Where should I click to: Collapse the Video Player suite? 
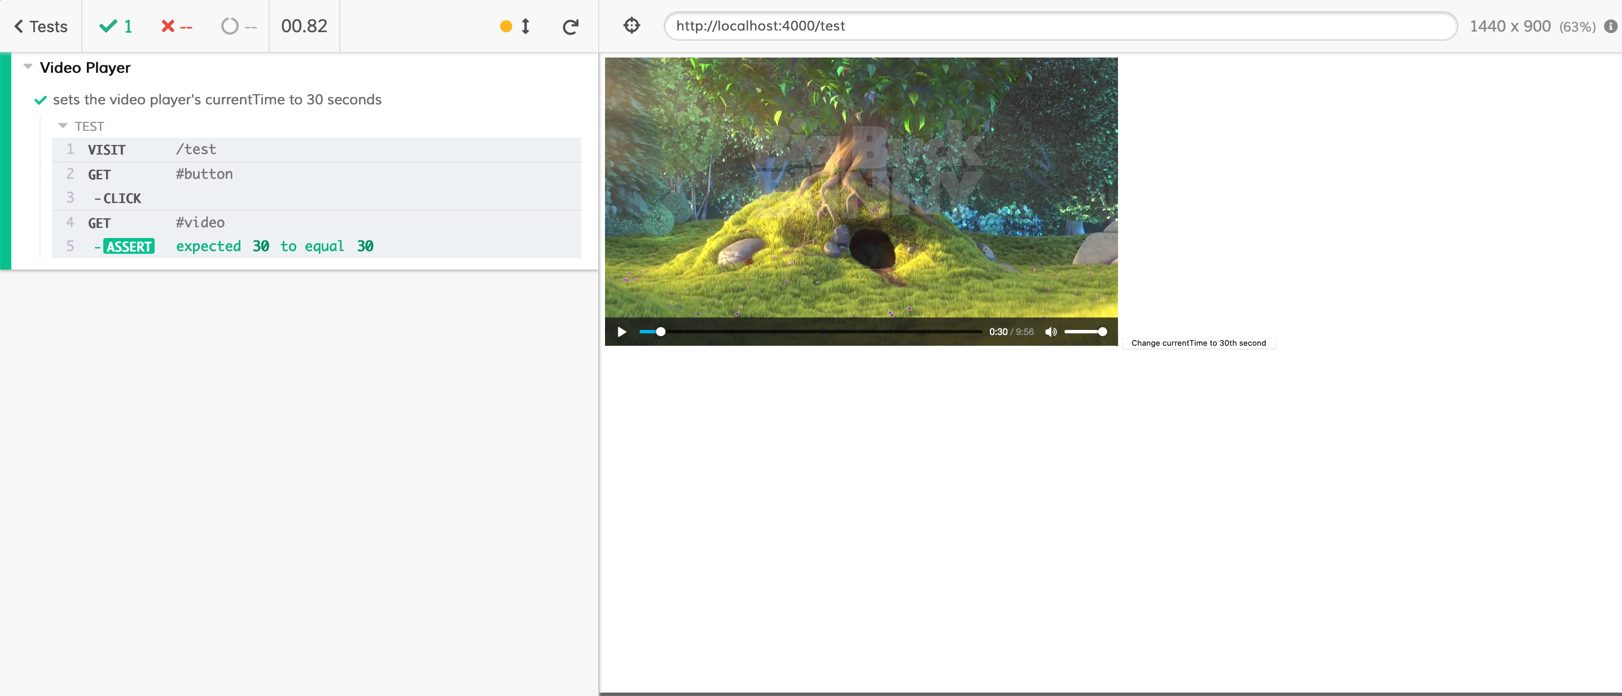click(x=27, y=66)
